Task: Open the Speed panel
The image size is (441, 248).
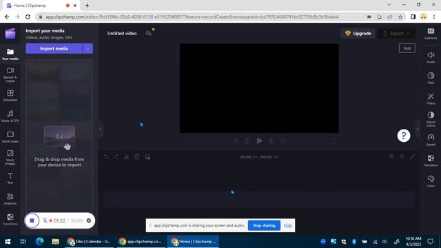Action: click(431, 140)
